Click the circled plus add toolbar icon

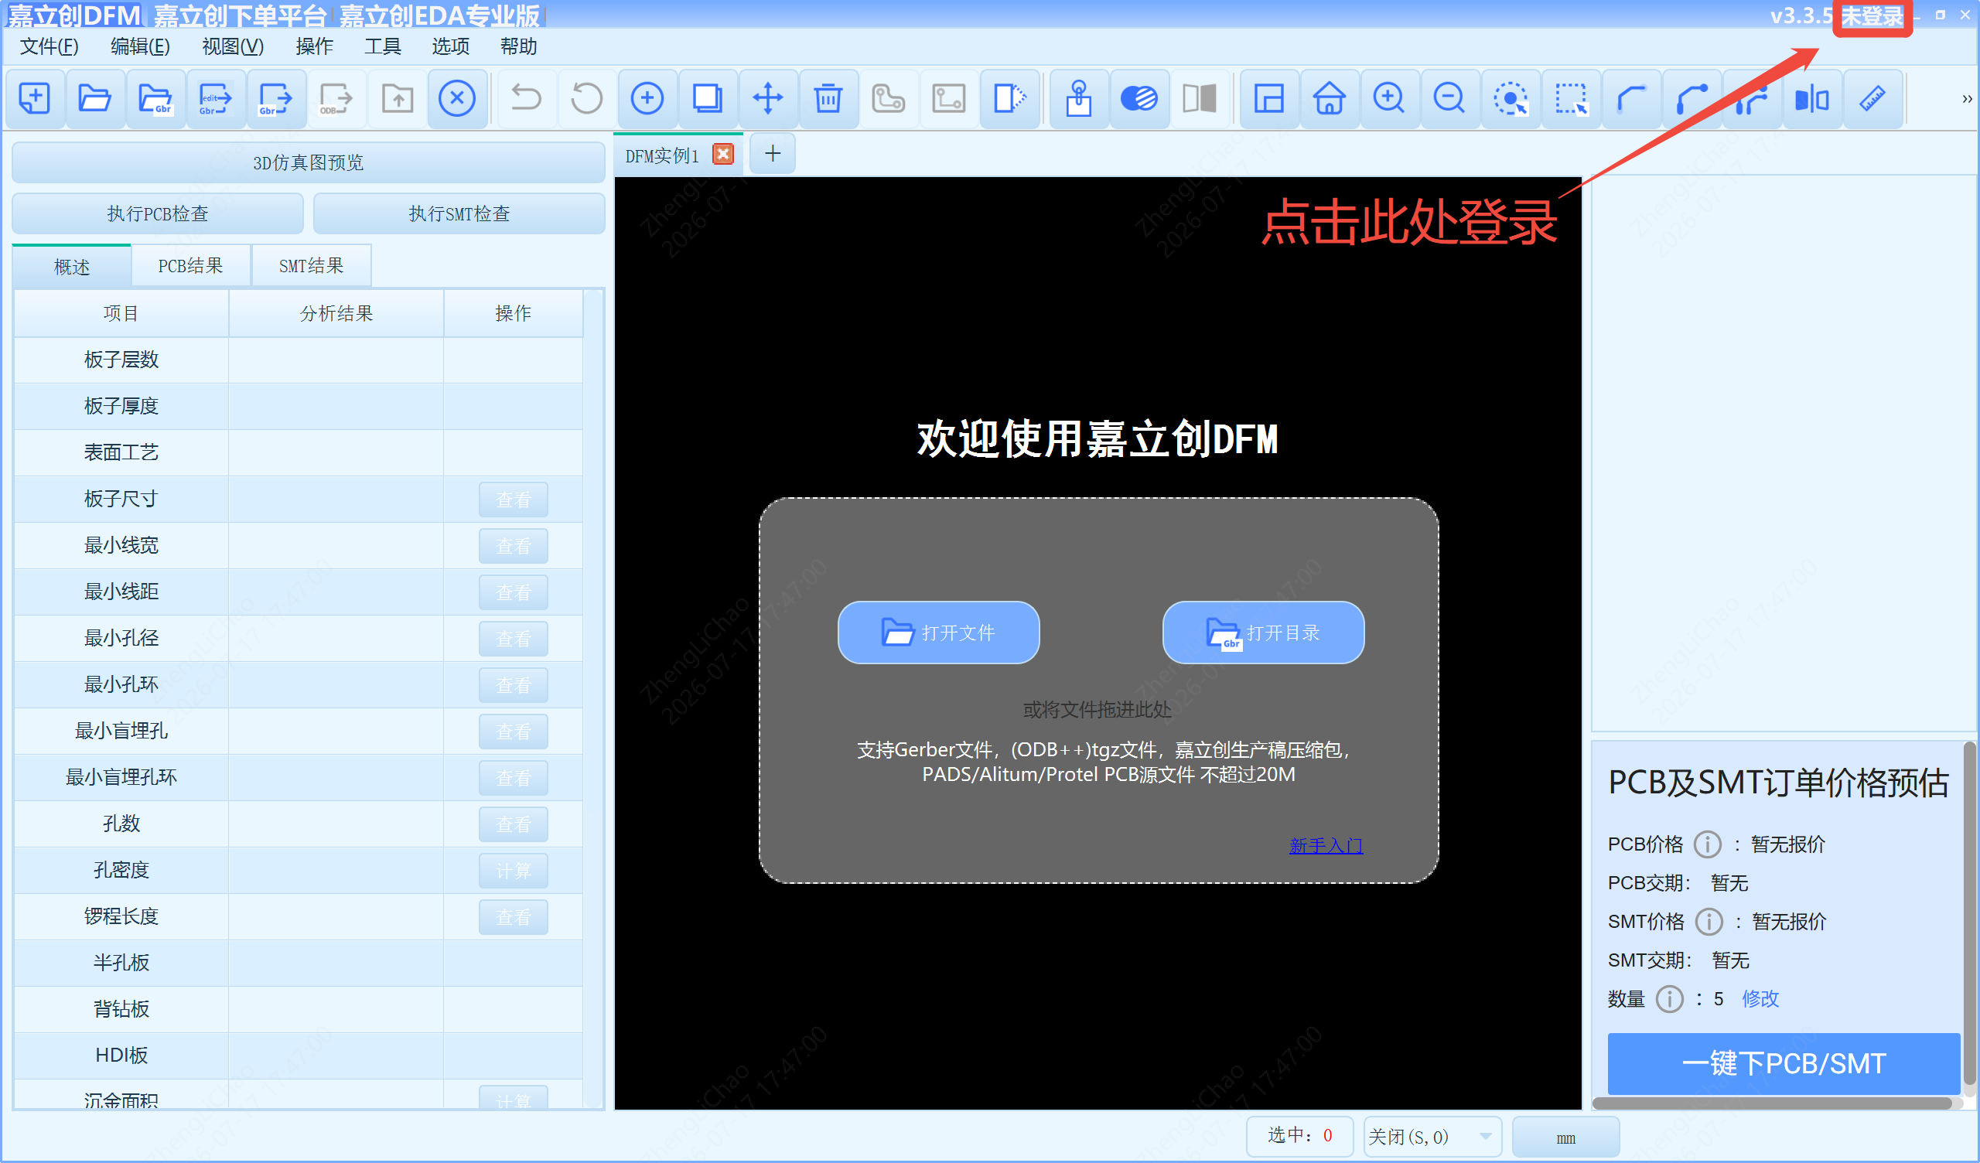[647, 99]
